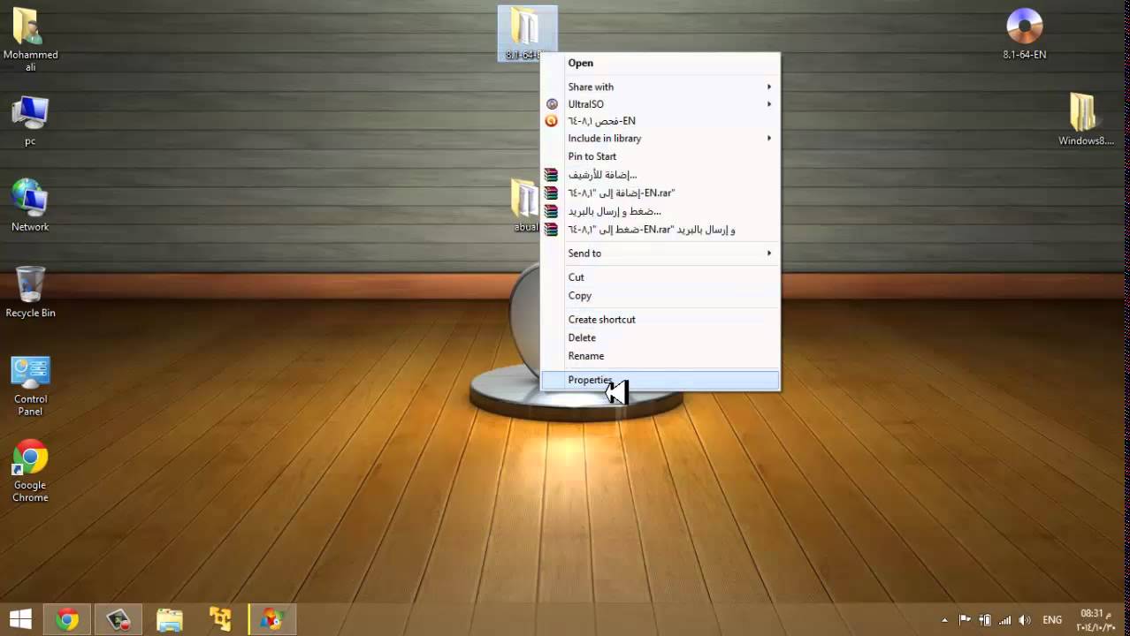Expand the Send to submenu
The height and width of the screenshot is (636, 1130).
point(660,254)
